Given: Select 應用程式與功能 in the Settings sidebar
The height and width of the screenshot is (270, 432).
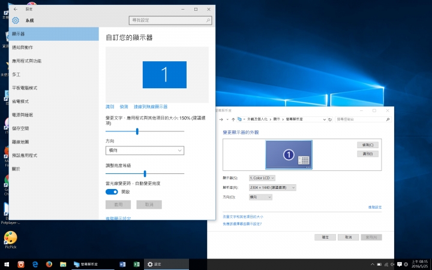Looking at the screenshot, I should 54,61.
